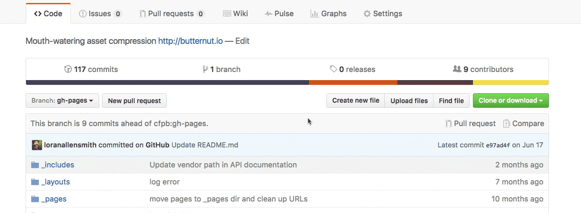This screenshot has width=581, height=213.
Task: Open the Pull requests tab
Action: click(172, 14)
